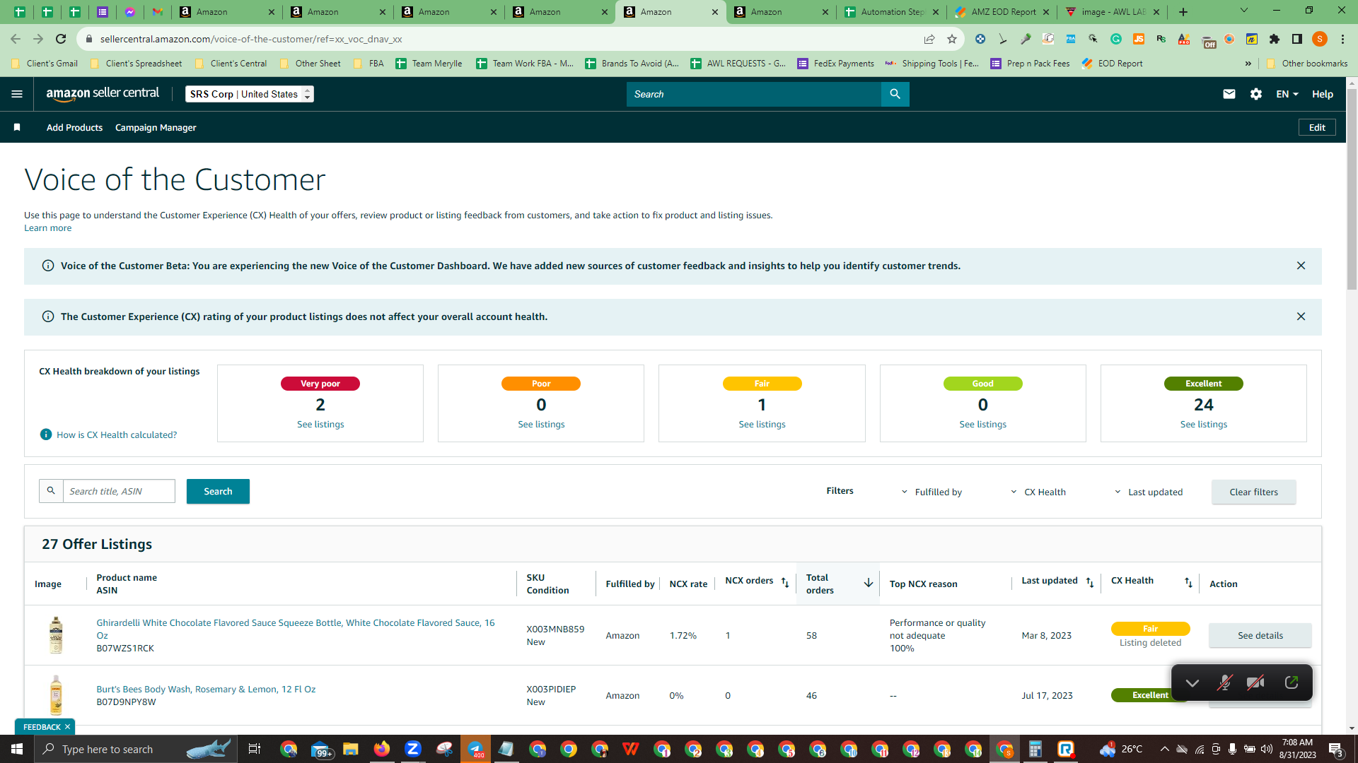Image resolution: width=1358 pixels, height=763 pixels.
Task: Dismiss the CX rating account health banner
Action: [1301, 317]
